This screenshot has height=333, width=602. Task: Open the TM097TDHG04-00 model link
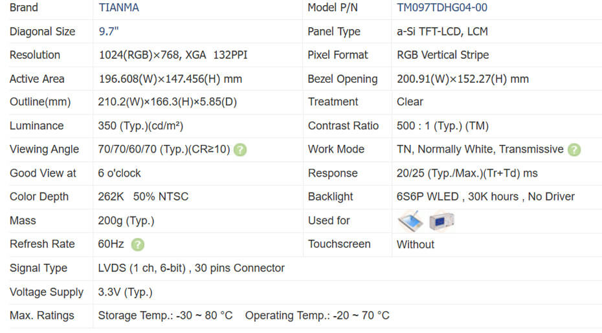[442, 8]
